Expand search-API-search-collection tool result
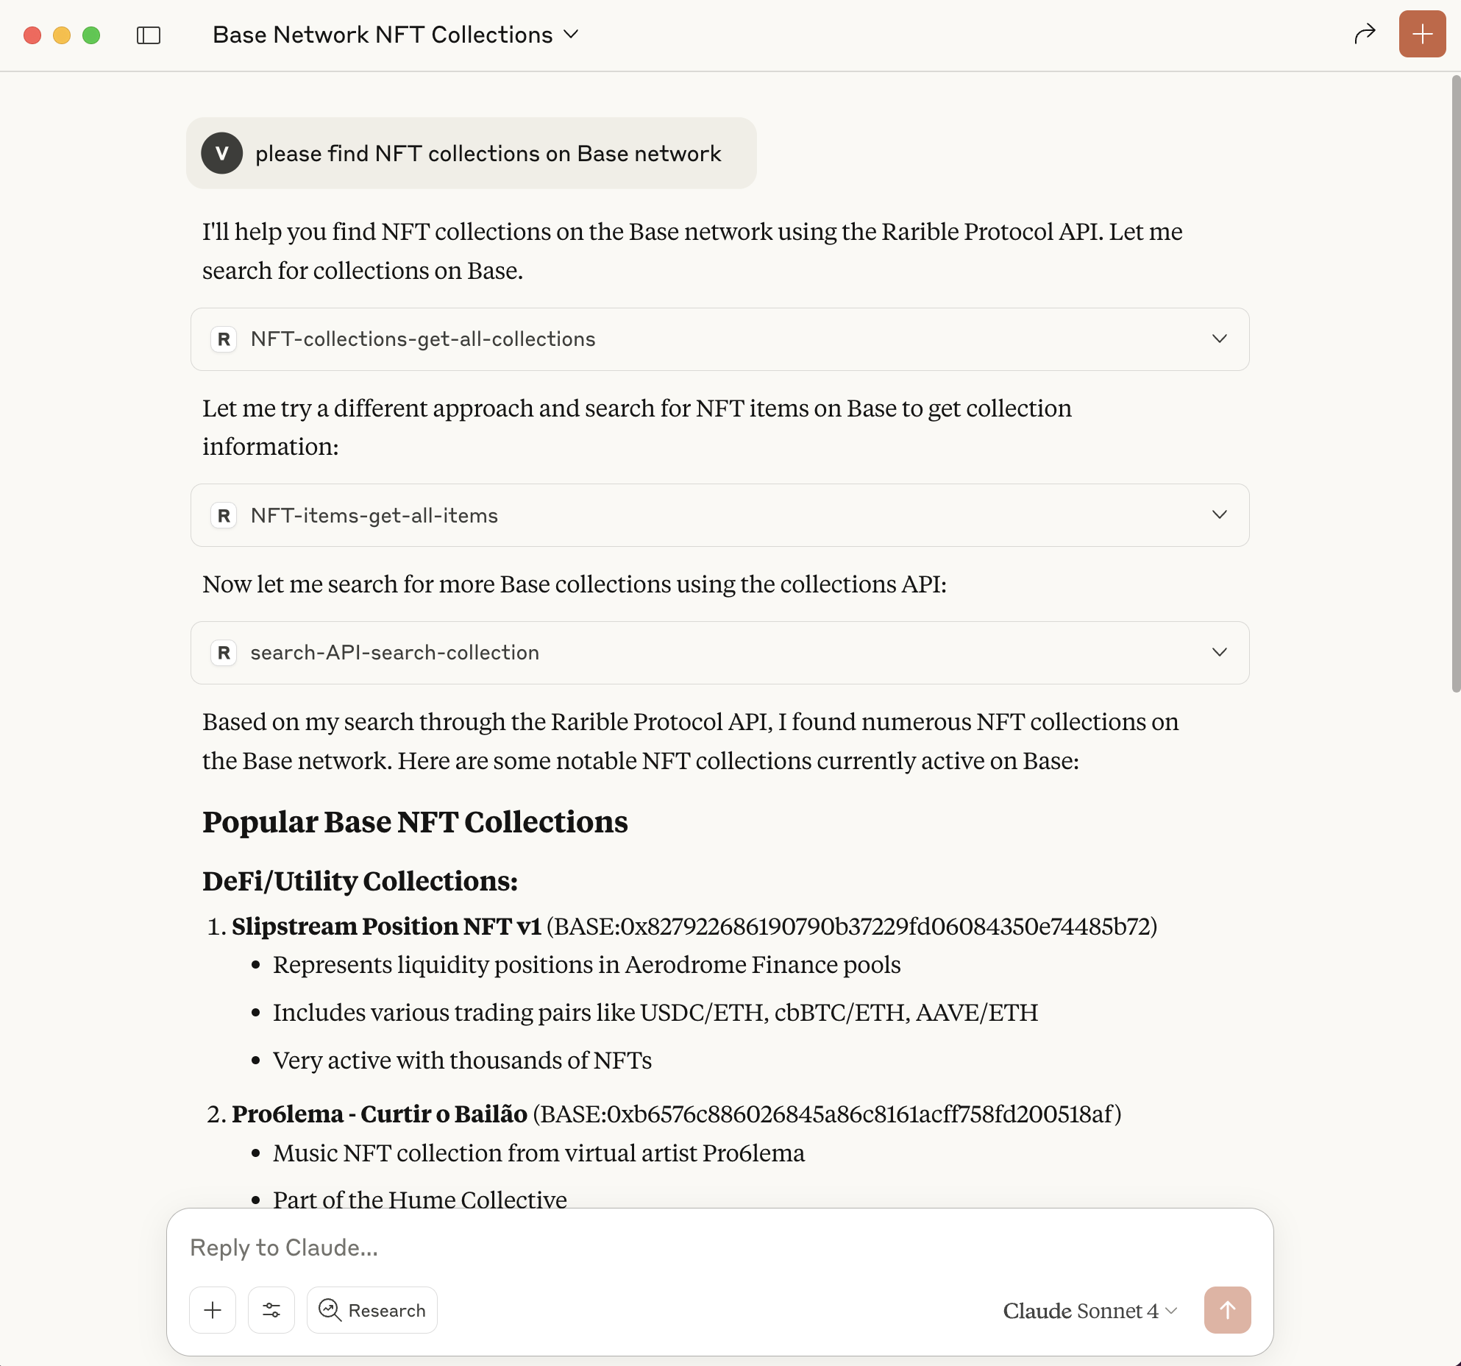Image resolution: width=1461 pixels, height=1366 pixels. point(1219,653)
